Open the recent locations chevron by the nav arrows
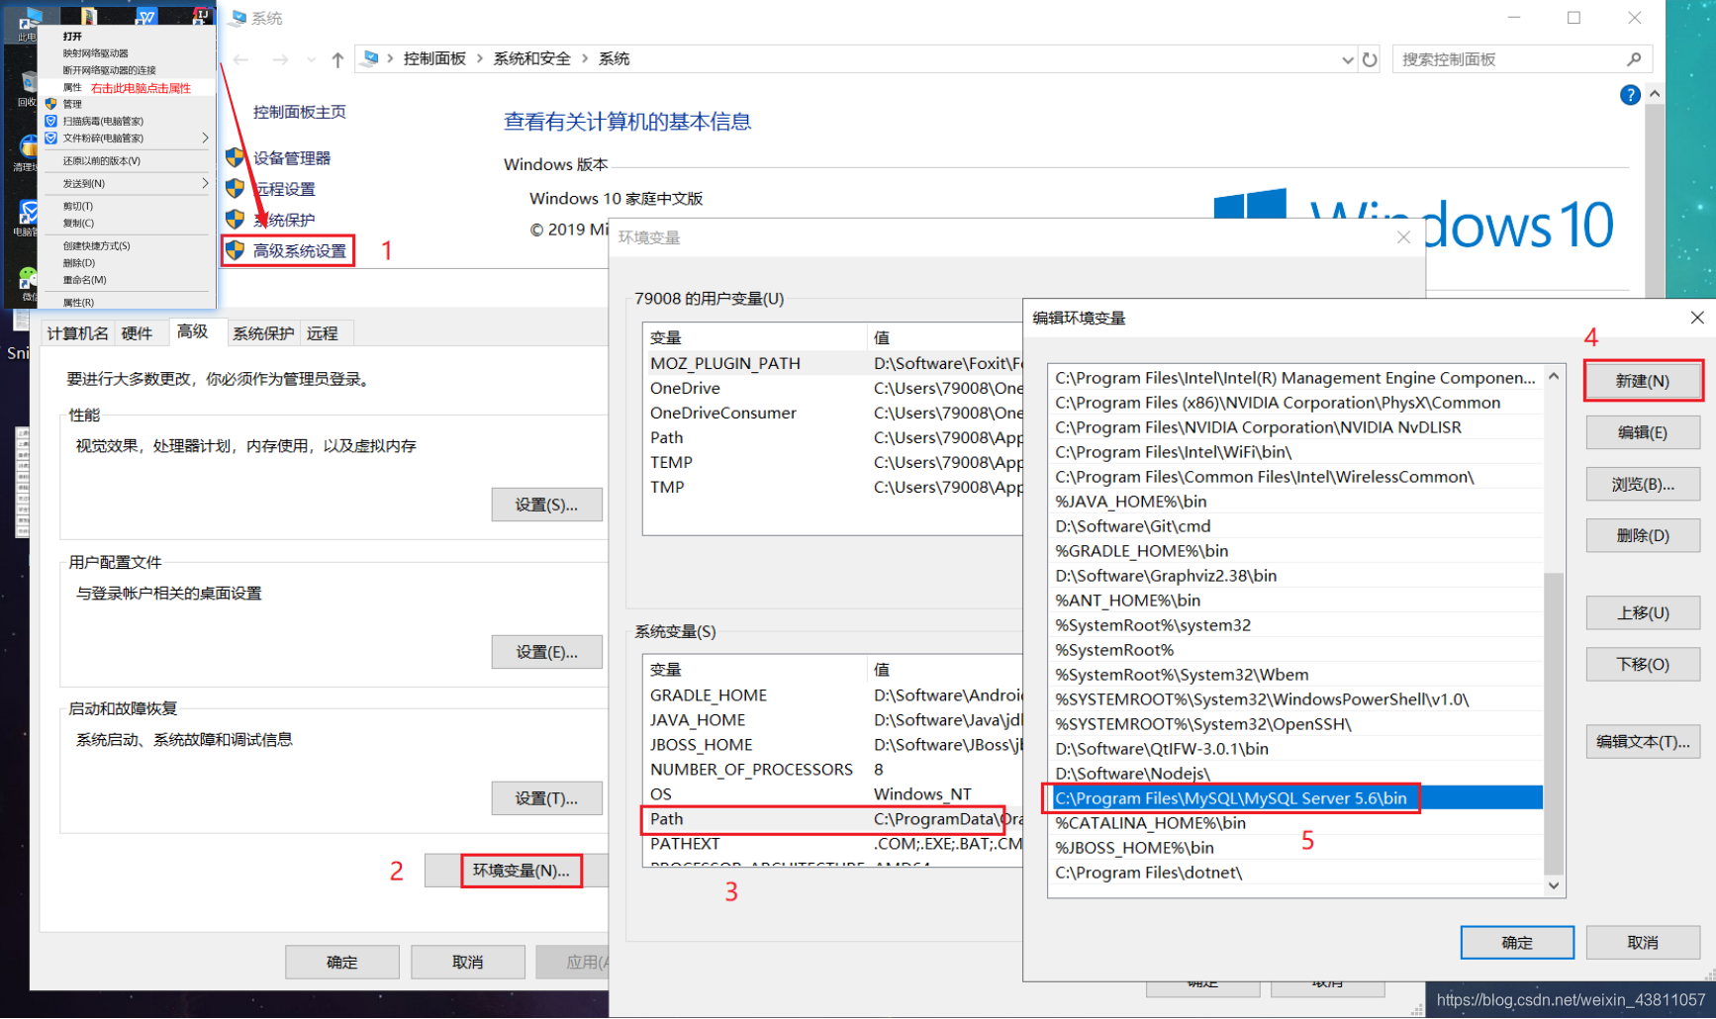 pos(311,59)
